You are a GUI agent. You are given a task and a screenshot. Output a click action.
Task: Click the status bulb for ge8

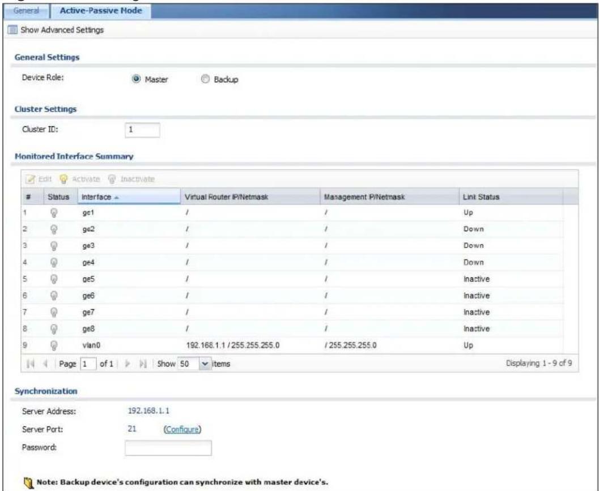pyautogui.click(x=54, y=328)
